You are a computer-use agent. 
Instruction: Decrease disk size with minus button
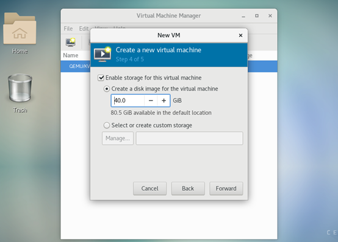click(151, 100)
